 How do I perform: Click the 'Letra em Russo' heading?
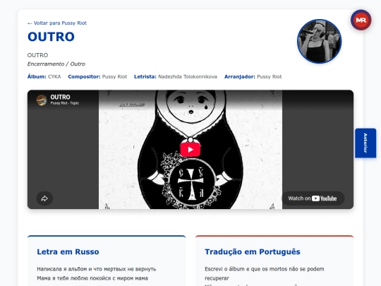coord(68,251)
